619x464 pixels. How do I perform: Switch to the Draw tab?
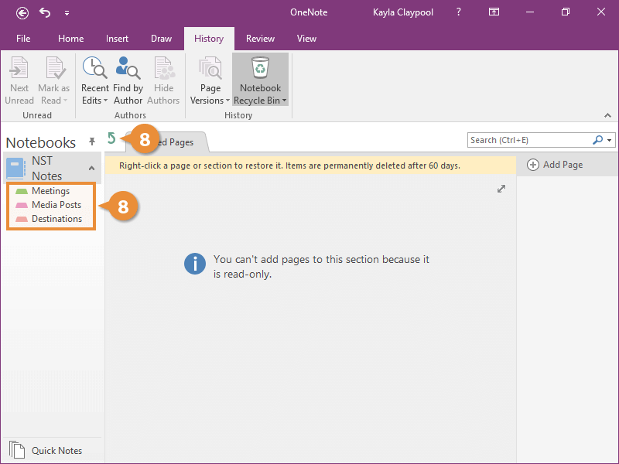tap(161, 39)
